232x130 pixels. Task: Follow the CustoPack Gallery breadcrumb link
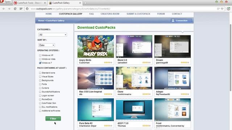click(55, 21)
